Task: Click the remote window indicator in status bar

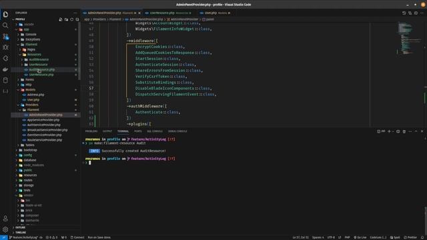Action: (4, 237)
